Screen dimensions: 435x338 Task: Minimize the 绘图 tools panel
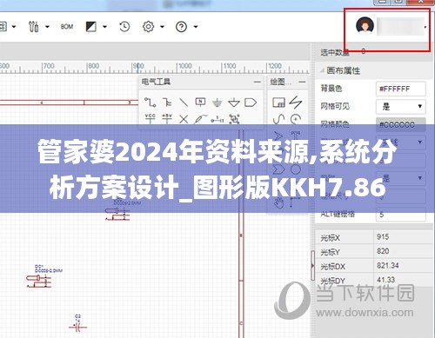pos(302,82)
